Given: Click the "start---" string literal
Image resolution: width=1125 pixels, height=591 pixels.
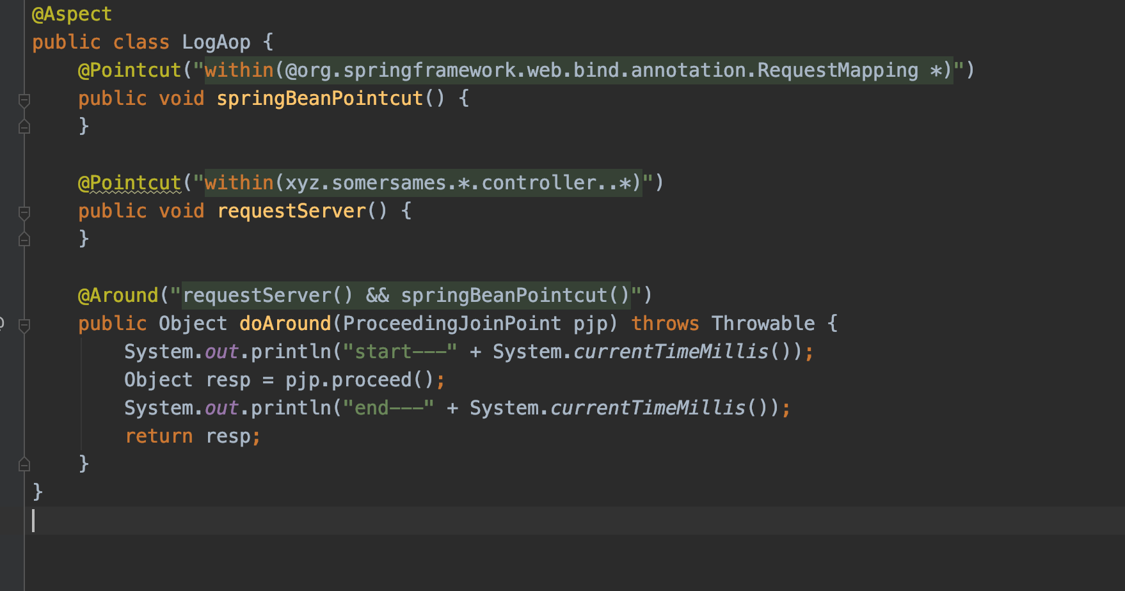Looking at the screenshot, I should [399, 352].
